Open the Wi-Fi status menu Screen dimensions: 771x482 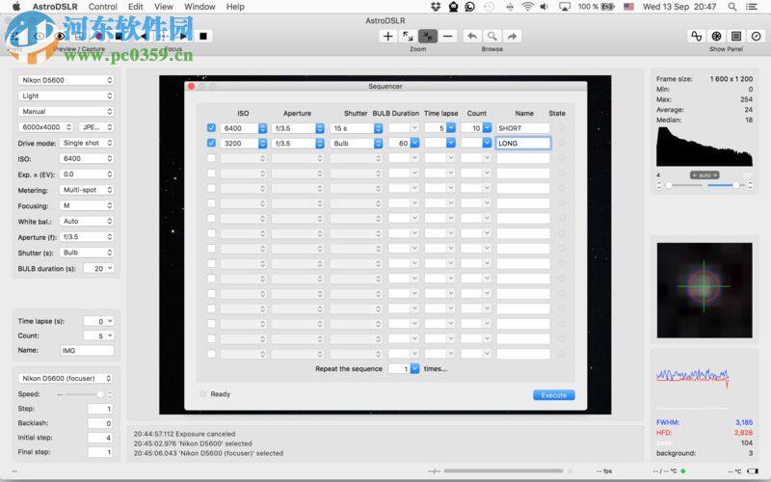point(527,7)
